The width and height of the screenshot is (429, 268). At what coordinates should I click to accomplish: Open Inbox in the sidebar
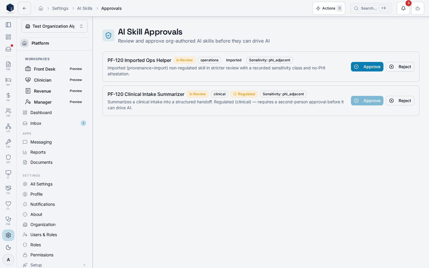point(55,123)
